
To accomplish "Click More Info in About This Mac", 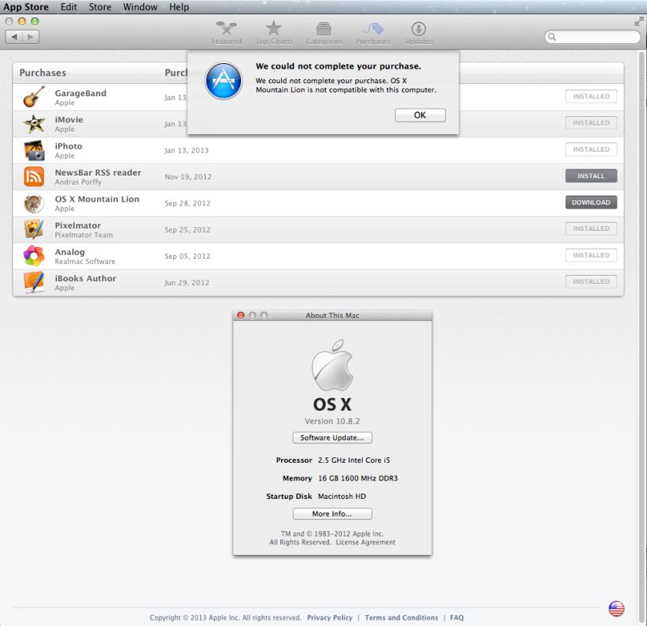I will coord(332,514).
